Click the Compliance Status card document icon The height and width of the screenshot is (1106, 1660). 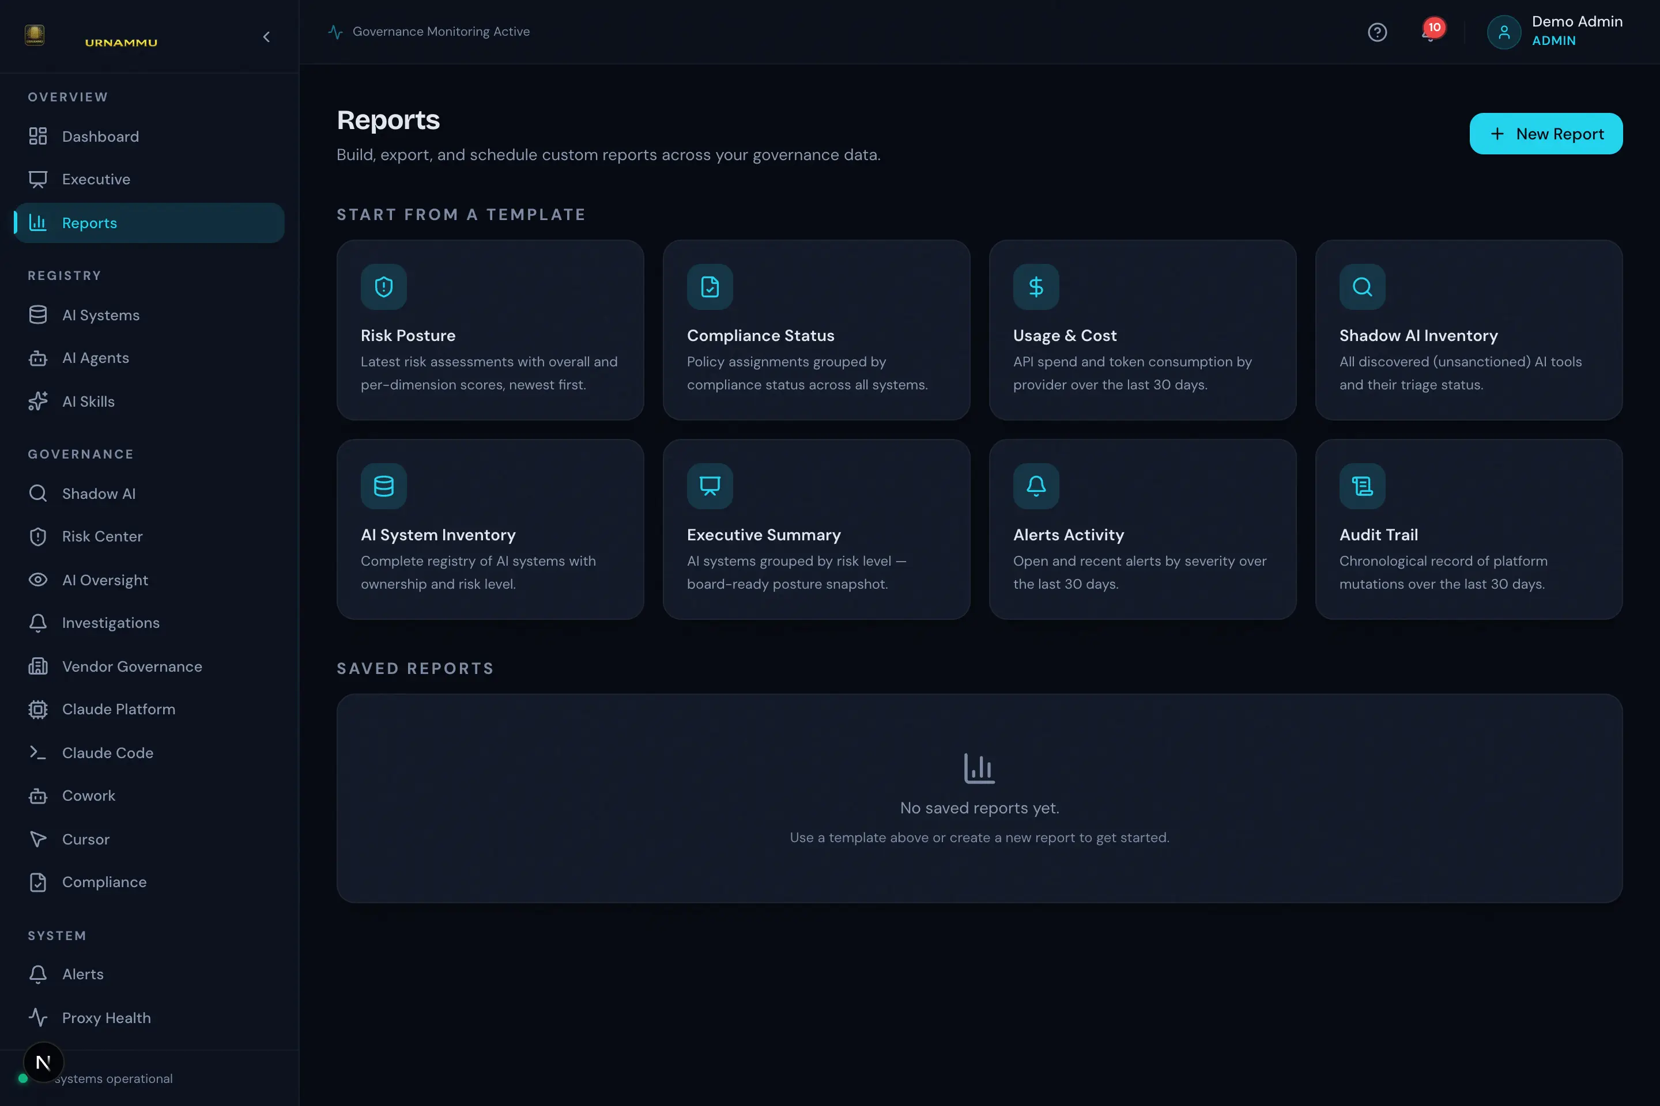click(x=710, y=286)
